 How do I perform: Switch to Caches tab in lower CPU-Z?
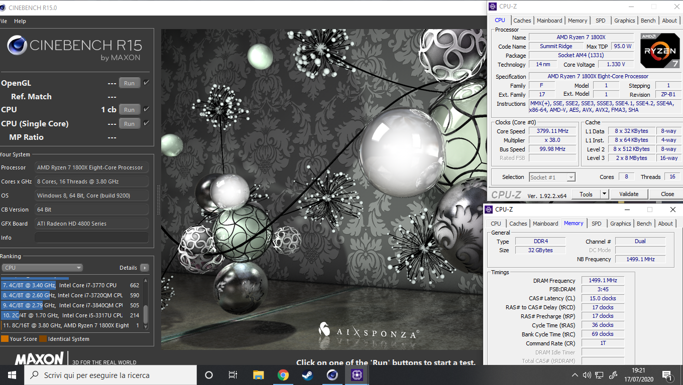pyautogui.click(x=518, y=224)
